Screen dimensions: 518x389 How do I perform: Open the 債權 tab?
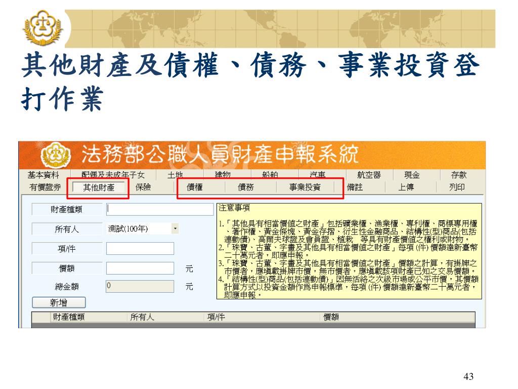pyautogui.click(x=195, y=187)
